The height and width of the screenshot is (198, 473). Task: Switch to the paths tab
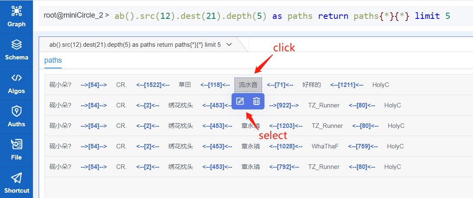[53, 60]
